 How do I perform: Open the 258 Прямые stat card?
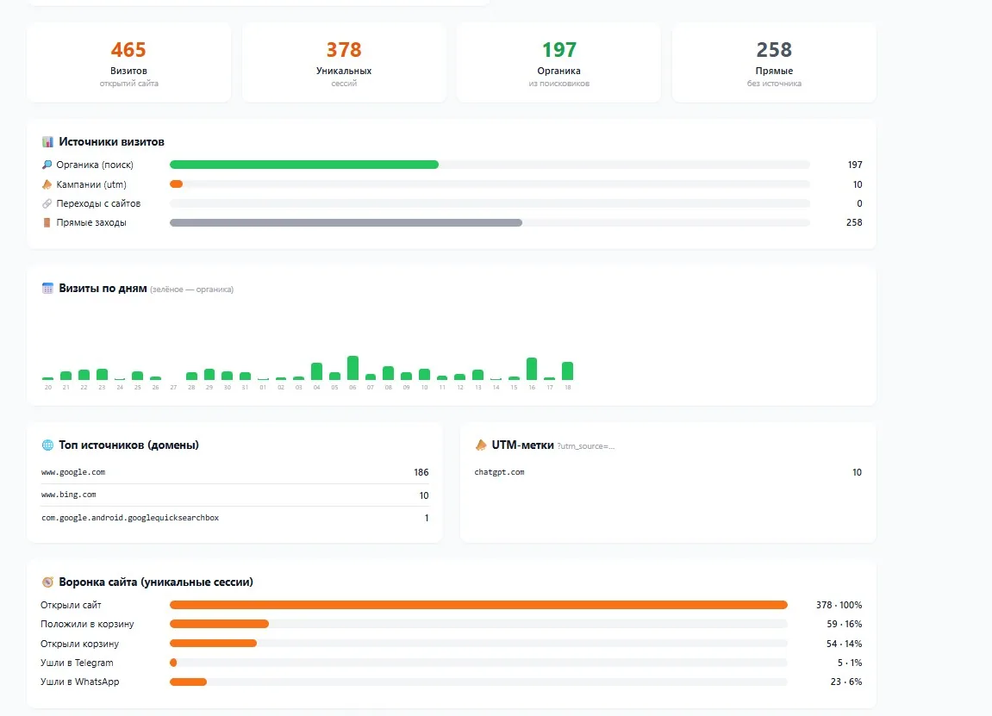pos(774,63)
